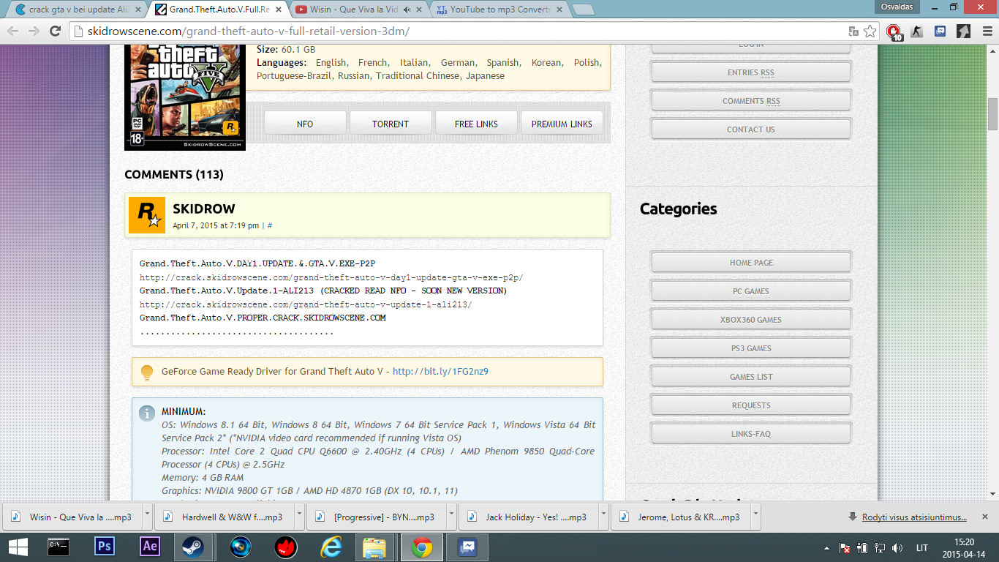Screen dimensions: 999x562
Task: Launch Photoshop from the taskbar
Action: [105, 547]
